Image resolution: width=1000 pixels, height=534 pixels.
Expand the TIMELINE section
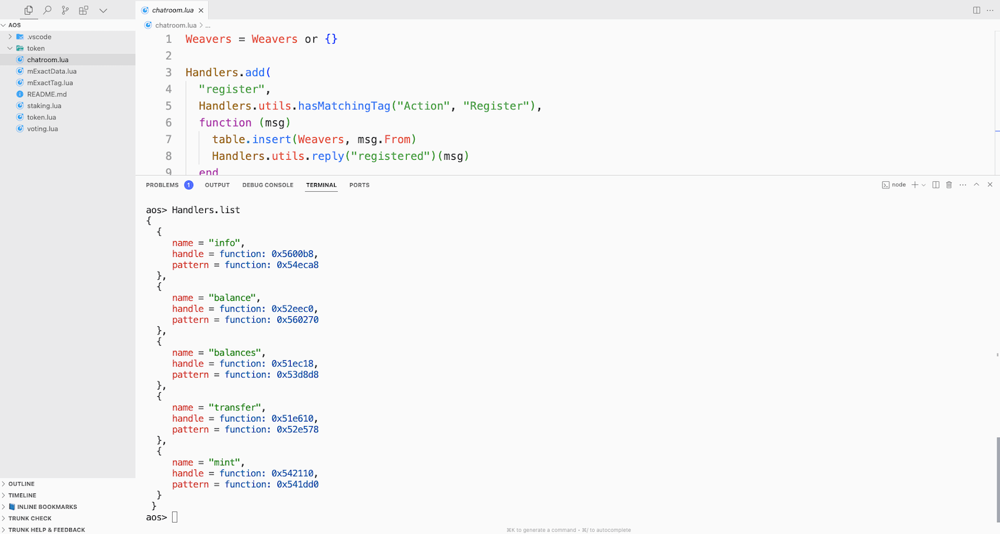pyautogui.click(x=22, y=495)
